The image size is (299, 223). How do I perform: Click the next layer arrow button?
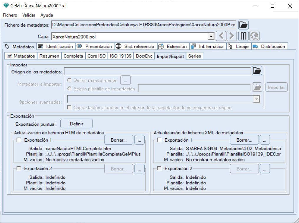point(232,36)
